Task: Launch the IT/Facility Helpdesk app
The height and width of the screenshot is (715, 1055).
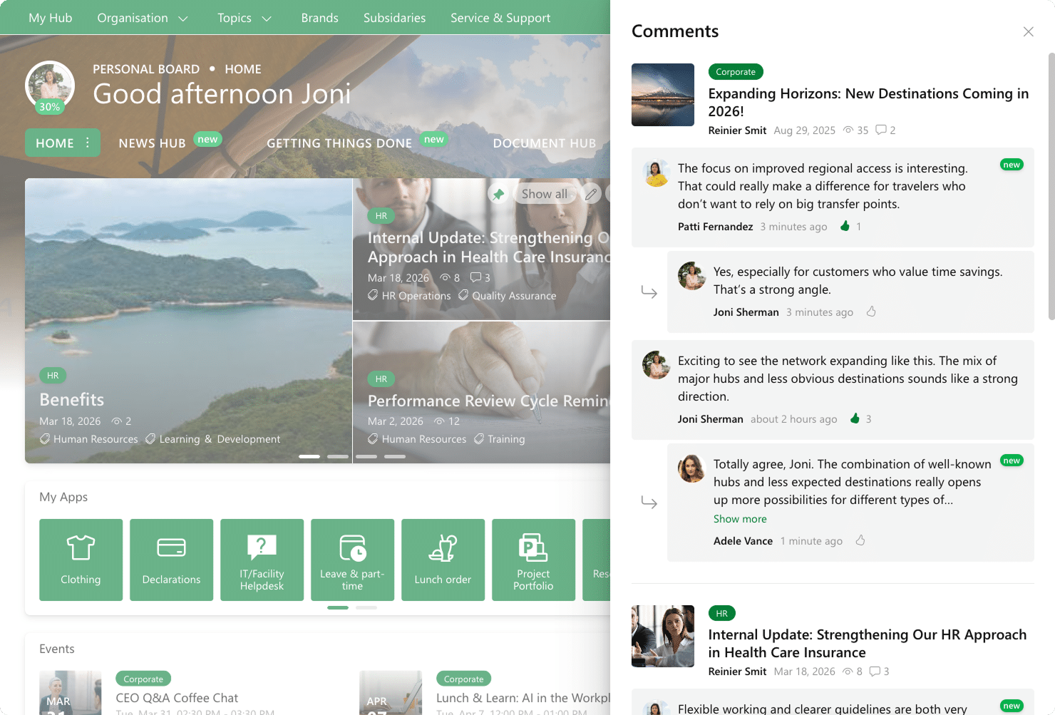Action: (262, 560)
